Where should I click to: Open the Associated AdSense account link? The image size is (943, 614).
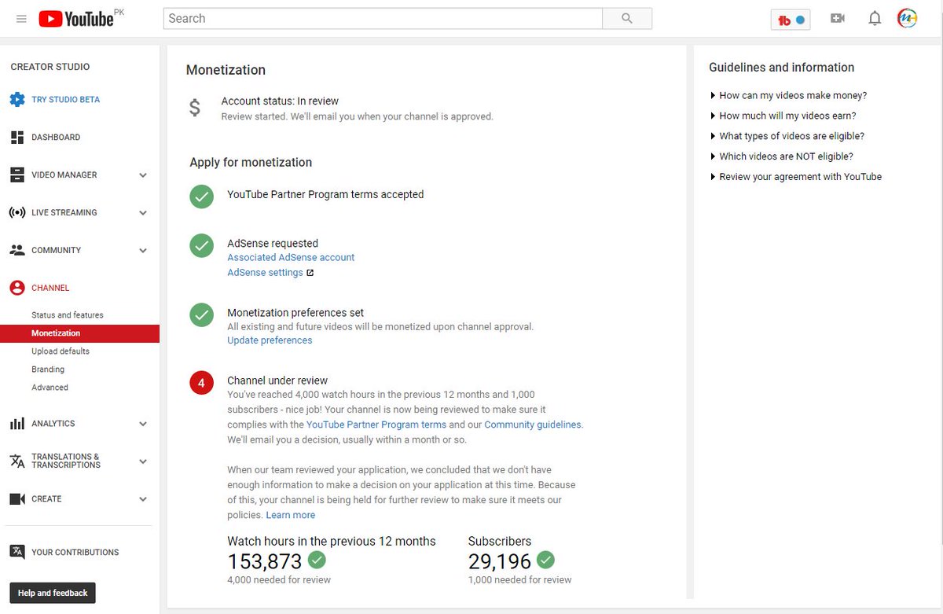pyautogui.click(x=291, y=257)
